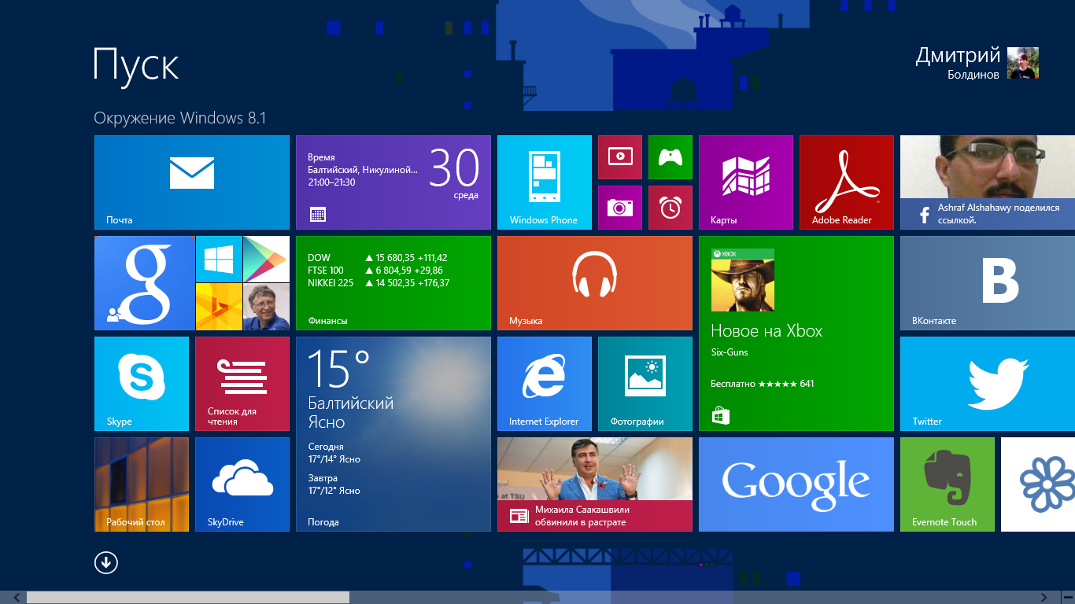
Task: Click the Окружение Windows 8.1 group heading
Action: (180, 119)
